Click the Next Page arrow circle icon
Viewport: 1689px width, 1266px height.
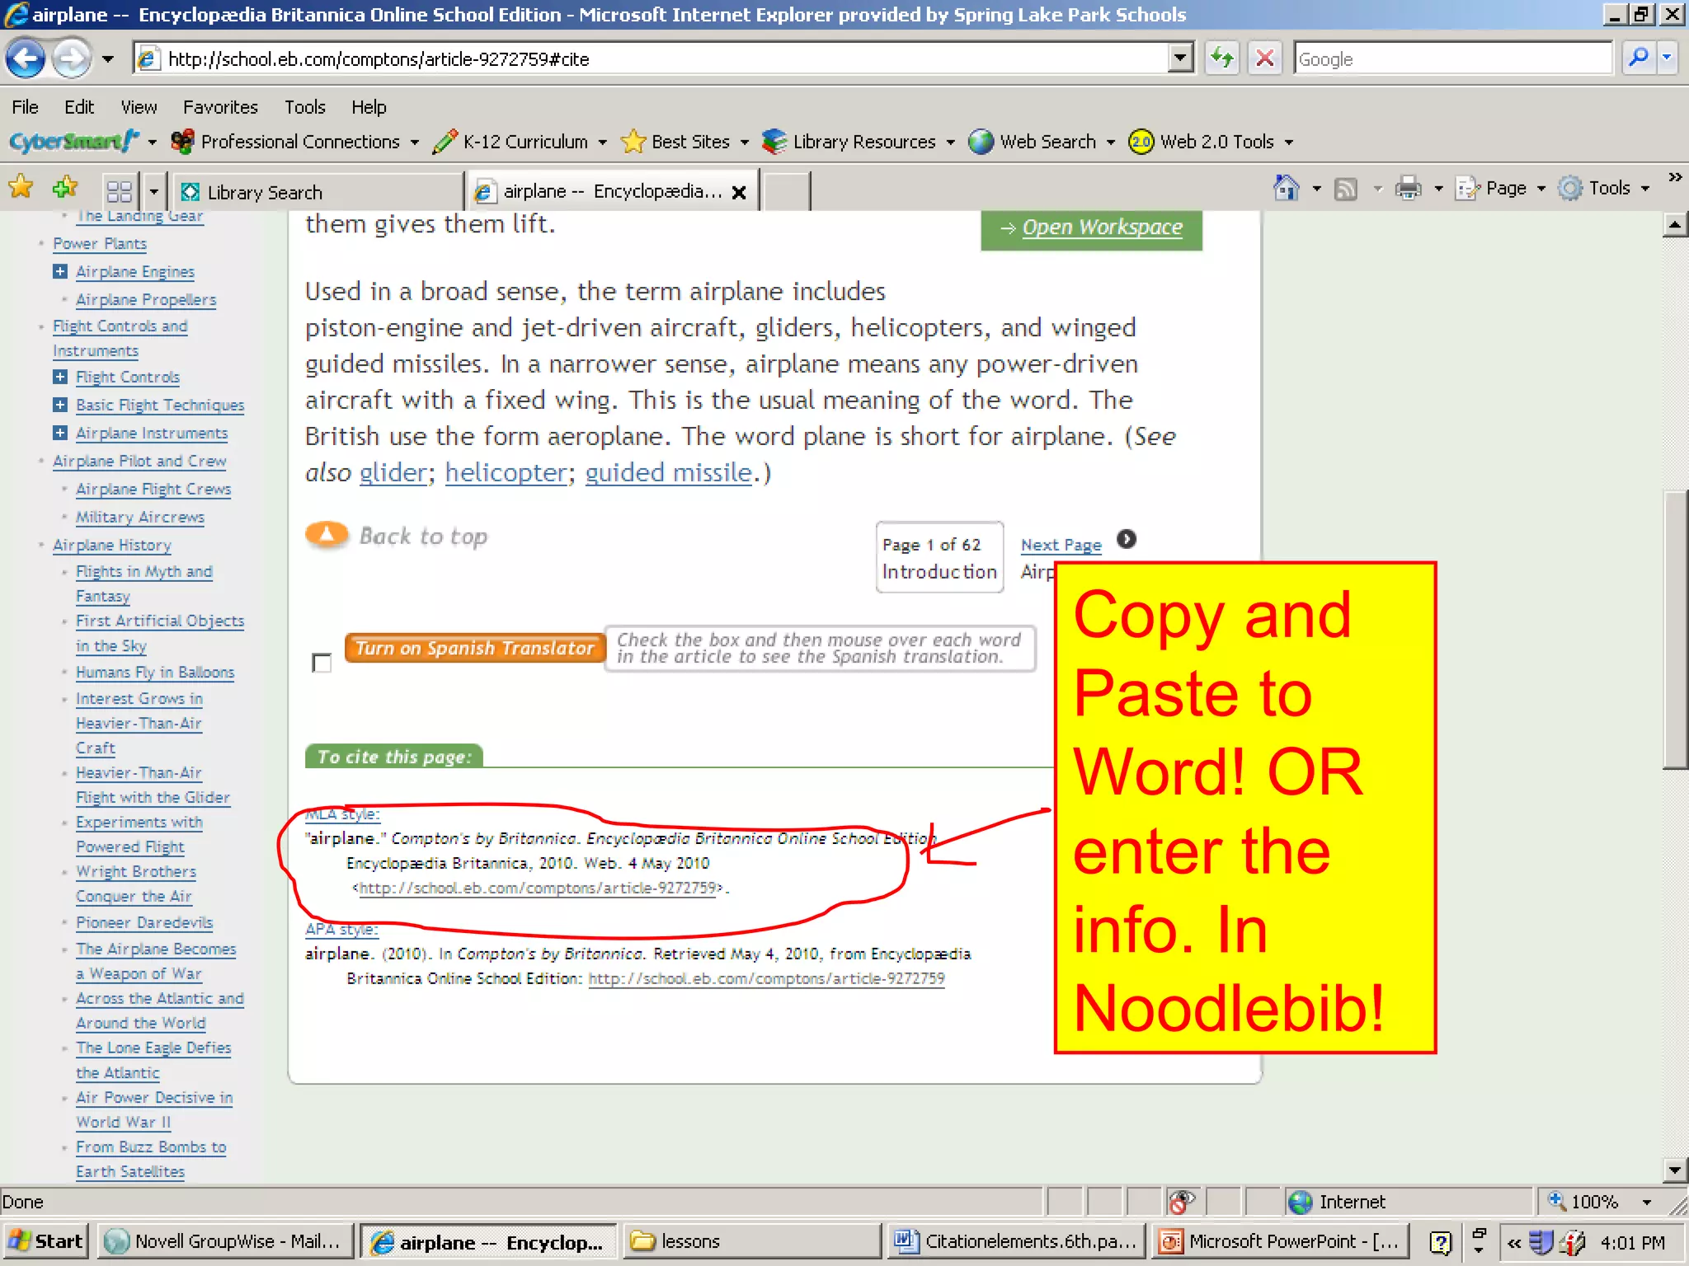[x=1126, y=539]
